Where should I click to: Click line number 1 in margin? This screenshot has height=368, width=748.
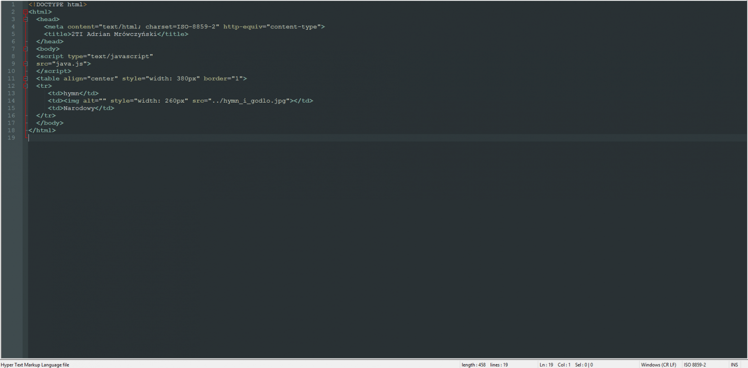point(13,4)
